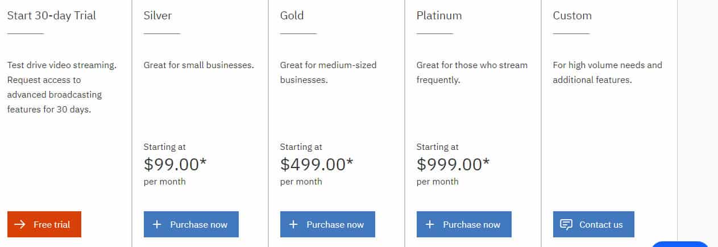
Task: Open the blue chat widget at bottom corner
Action: tap(680, 244)
